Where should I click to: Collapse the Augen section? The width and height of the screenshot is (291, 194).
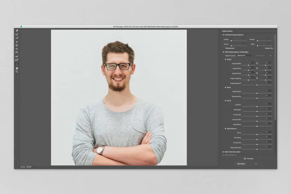226,59
